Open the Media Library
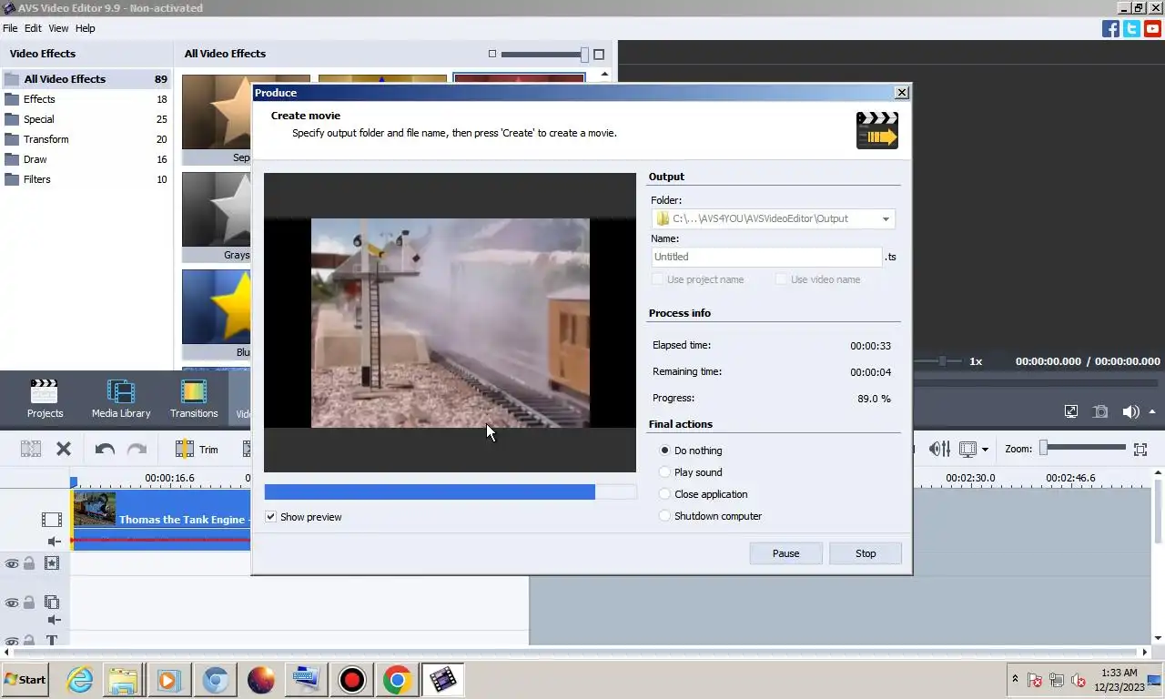This screenshot has width=1165, height=699. point(121,399)
